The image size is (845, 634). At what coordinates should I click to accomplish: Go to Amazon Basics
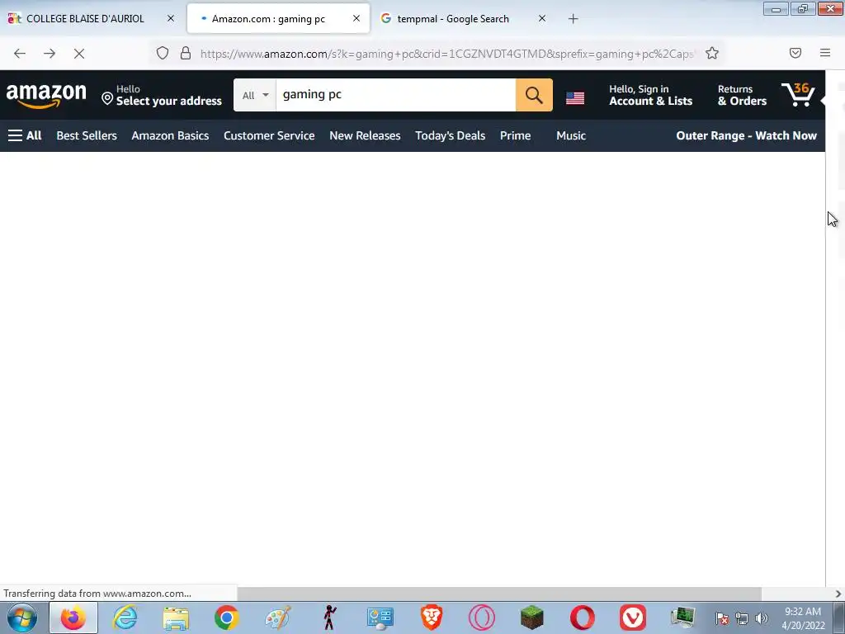coord(170,136)
